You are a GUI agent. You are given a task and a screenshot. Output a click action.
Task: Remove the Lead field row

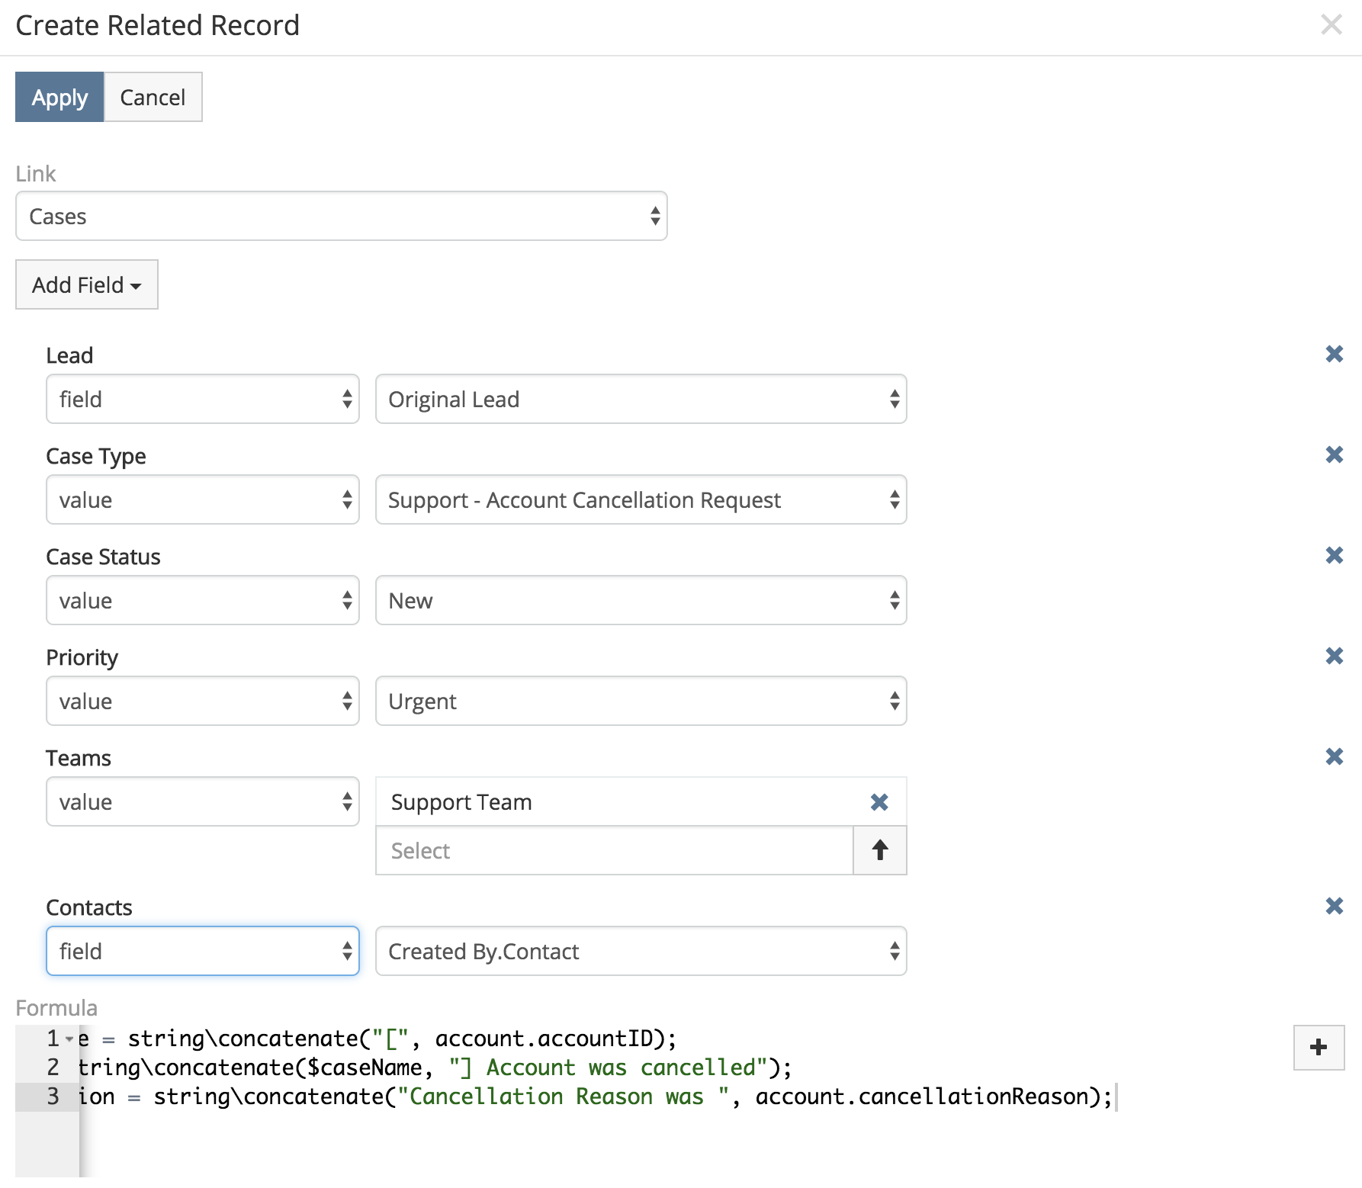point(1334,355)
